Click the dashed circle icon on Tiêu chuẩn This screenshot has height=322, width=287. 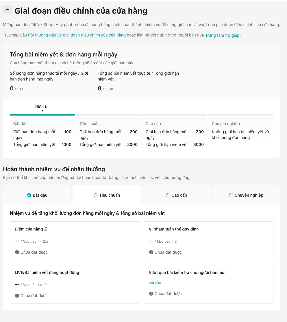pyautogui.click(x=96, y=195)
